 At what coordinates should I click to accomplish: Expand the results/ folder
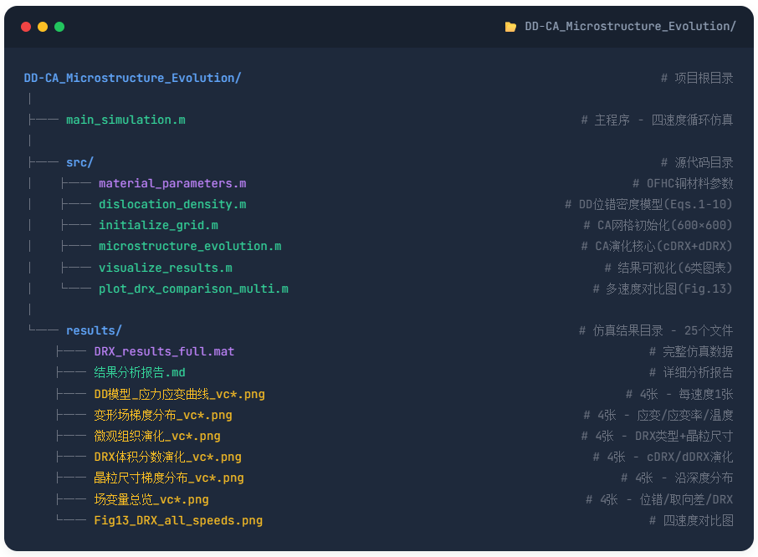click(94, 330)
